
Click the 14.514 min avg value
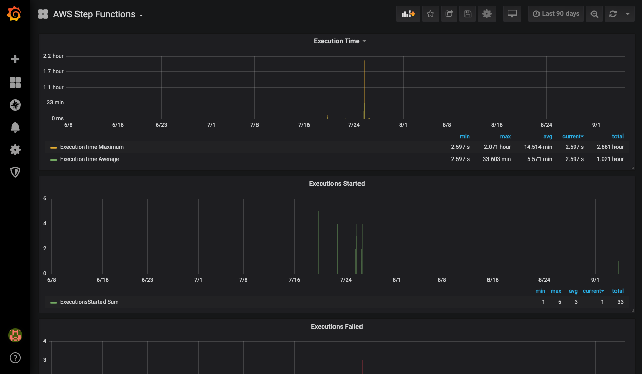538,147
